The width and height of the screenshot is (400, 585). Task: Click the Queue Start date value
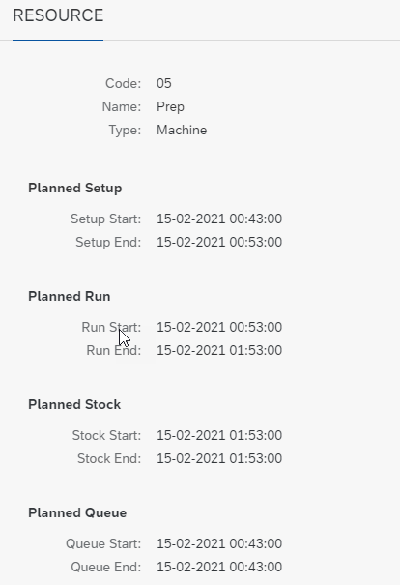[219, 543]
